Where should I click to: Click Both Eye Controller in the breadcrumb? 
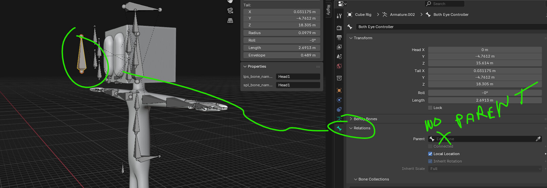pyautogui.click(x=451, y=15)
